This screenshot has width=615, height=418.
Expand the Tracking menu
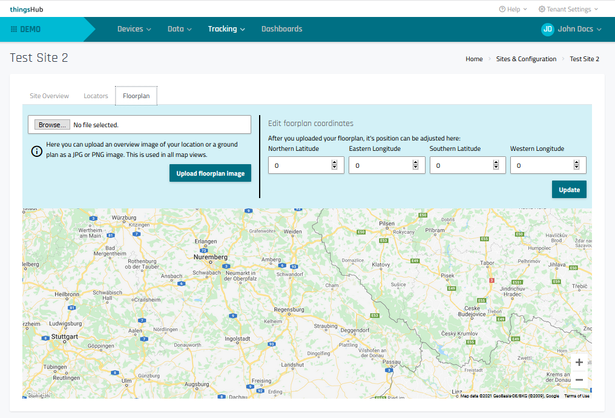(226, 29)
